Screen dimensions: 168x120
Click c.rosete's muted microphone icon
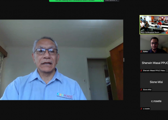141,109
